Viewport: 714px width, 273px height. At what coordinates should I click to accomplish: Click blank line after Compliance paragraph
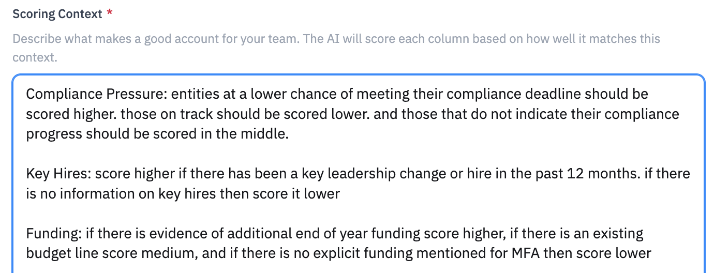coord(358,154)
